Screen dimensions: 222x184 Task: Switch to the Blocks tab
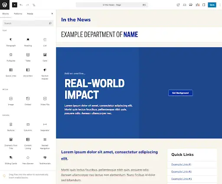pos(6,14)
